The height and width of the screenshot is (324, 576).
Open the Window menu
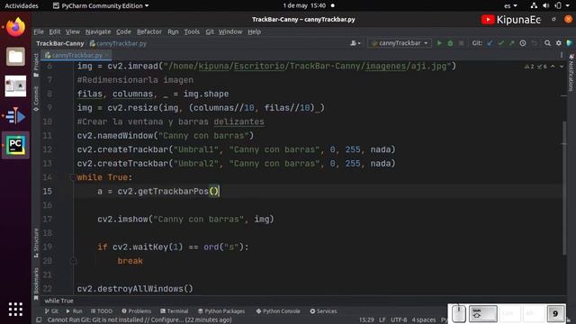230,31
